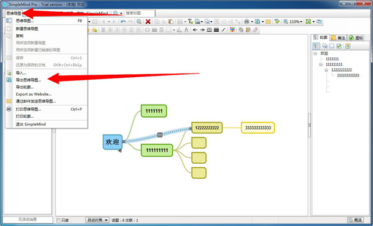Click the zoom magnifier beside 110%
Viewport: 373px width, 226px height.
(x=286, y=22)
